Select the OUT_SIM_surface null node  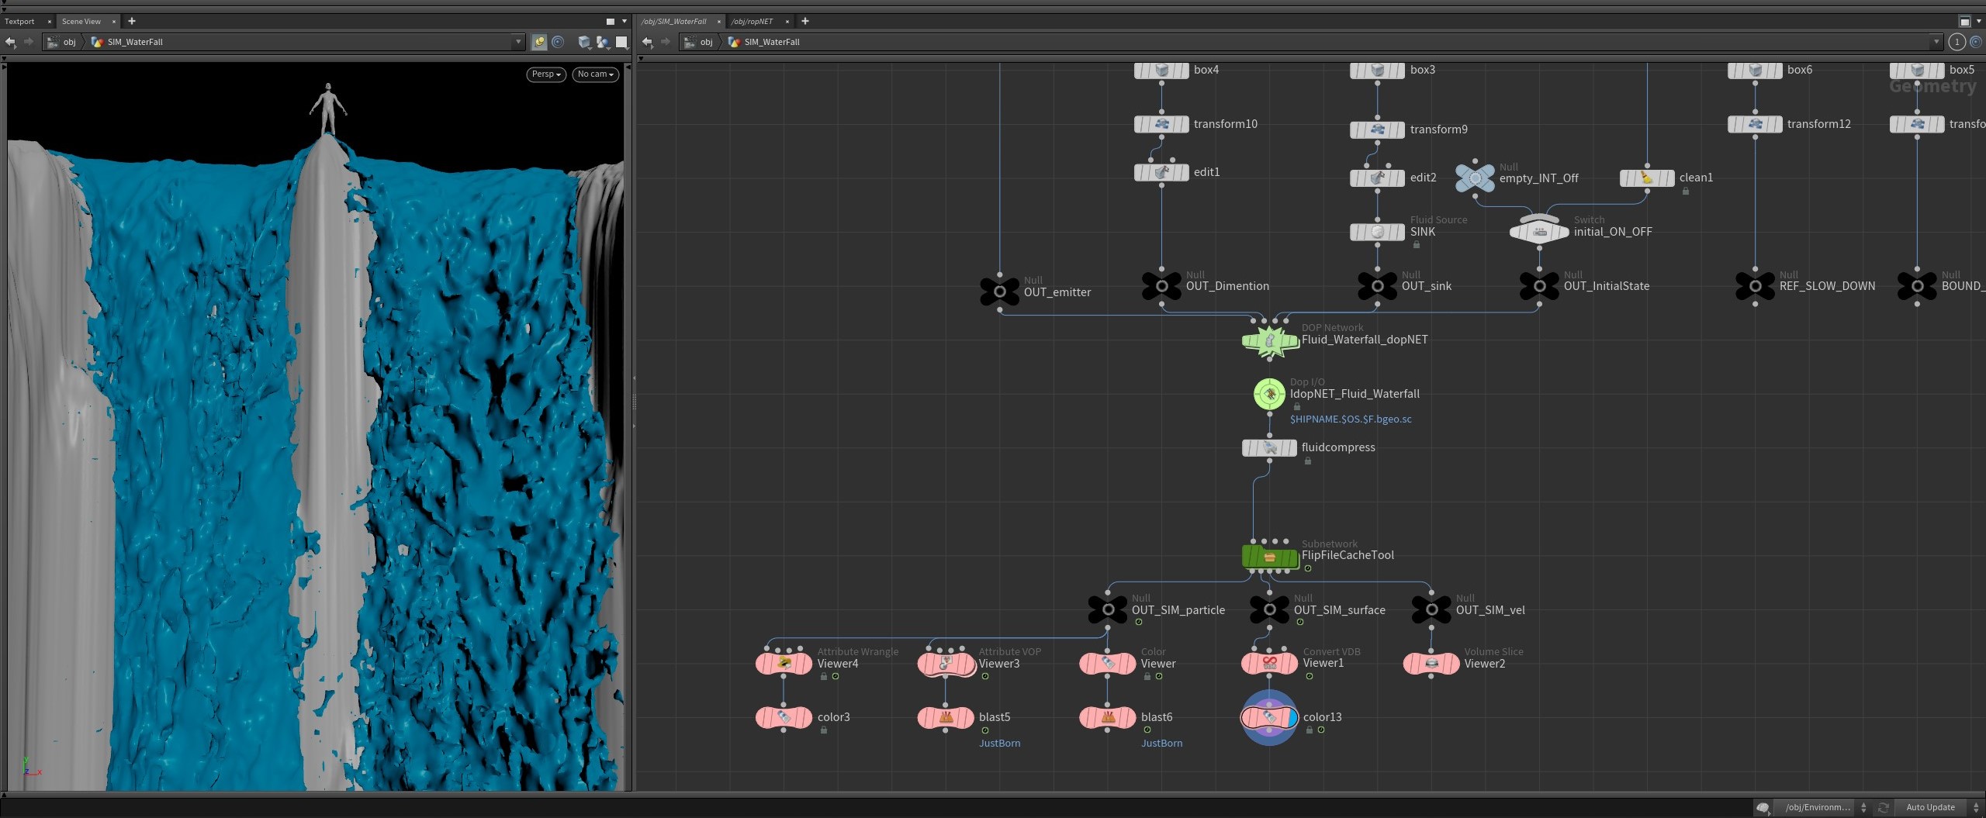coord(1269,610)
